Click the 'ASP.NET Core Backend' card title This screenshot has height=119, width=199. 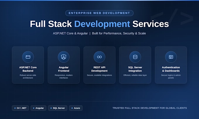tap(28, 69)
